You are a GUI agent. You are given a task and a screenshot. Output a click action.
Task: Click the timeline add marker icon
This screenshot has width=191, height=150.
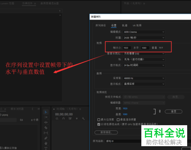[x=77, y=119]
